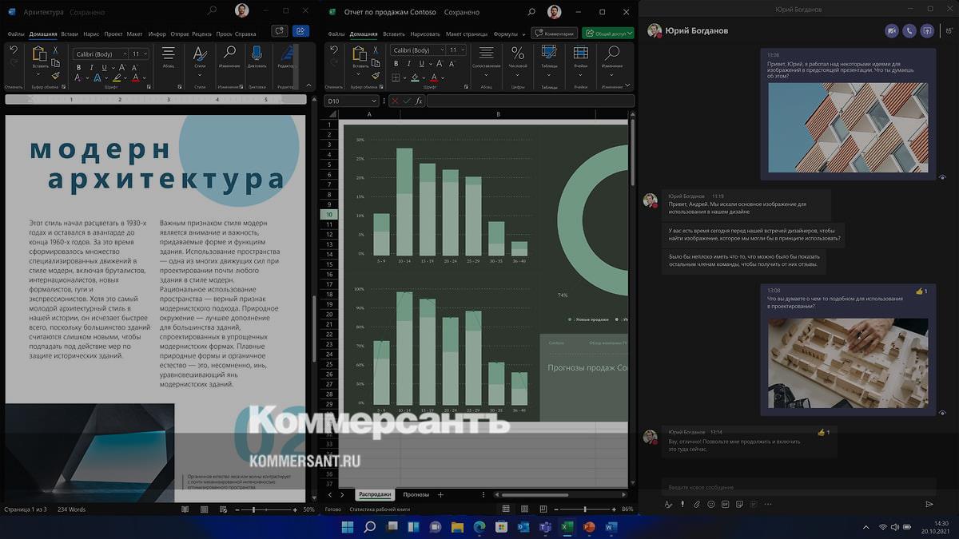Click the Комментарии button in Excel

pyautogui.click(x=555, y=34)
